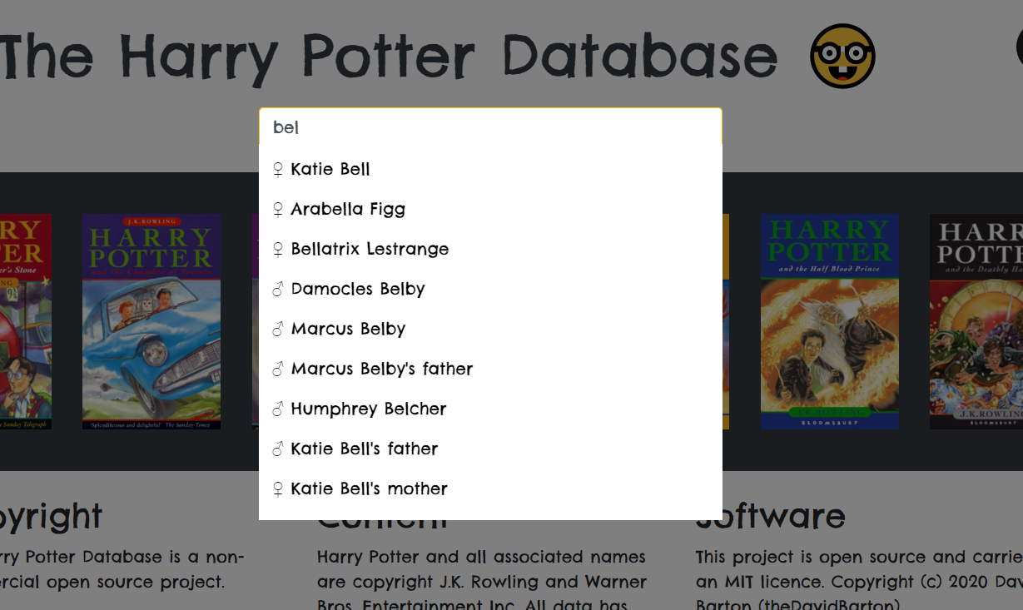The width and height of the screenshot is (1023, 610).
Task: Click the nerd face emoji logo
Action: click(842, 56)
